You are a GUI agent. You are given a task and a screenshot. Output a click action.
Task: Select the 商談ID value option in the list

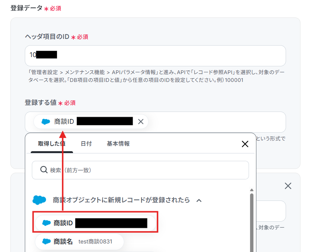(x=95, y=223)
